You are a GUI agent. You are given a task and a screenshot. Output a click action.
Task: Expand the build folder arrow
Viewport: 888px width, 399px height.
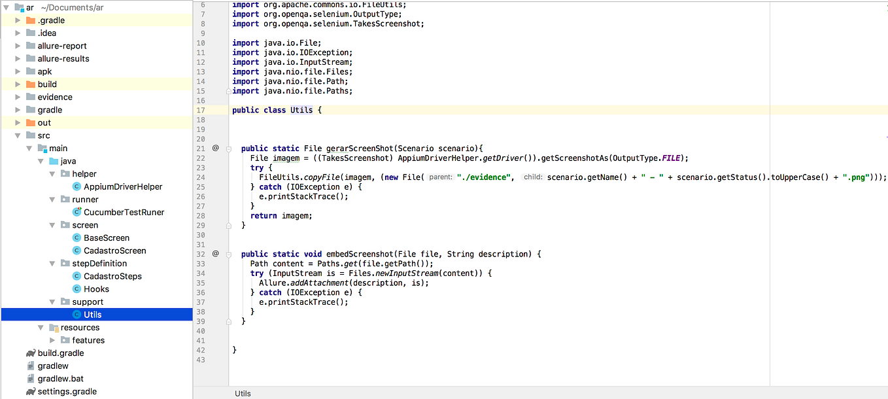(18, 84)
